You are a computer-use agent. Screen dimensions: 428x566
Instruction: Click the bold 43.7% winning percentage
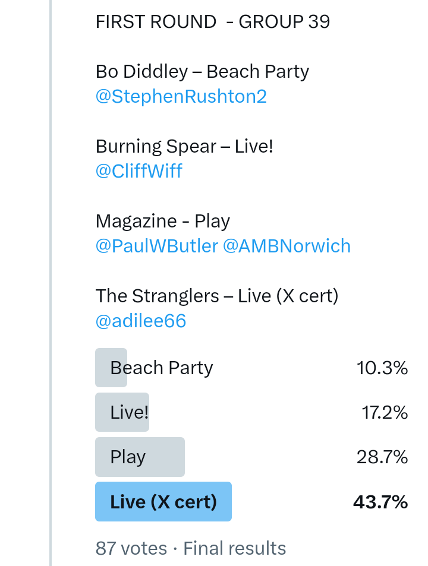coord(380,502)
